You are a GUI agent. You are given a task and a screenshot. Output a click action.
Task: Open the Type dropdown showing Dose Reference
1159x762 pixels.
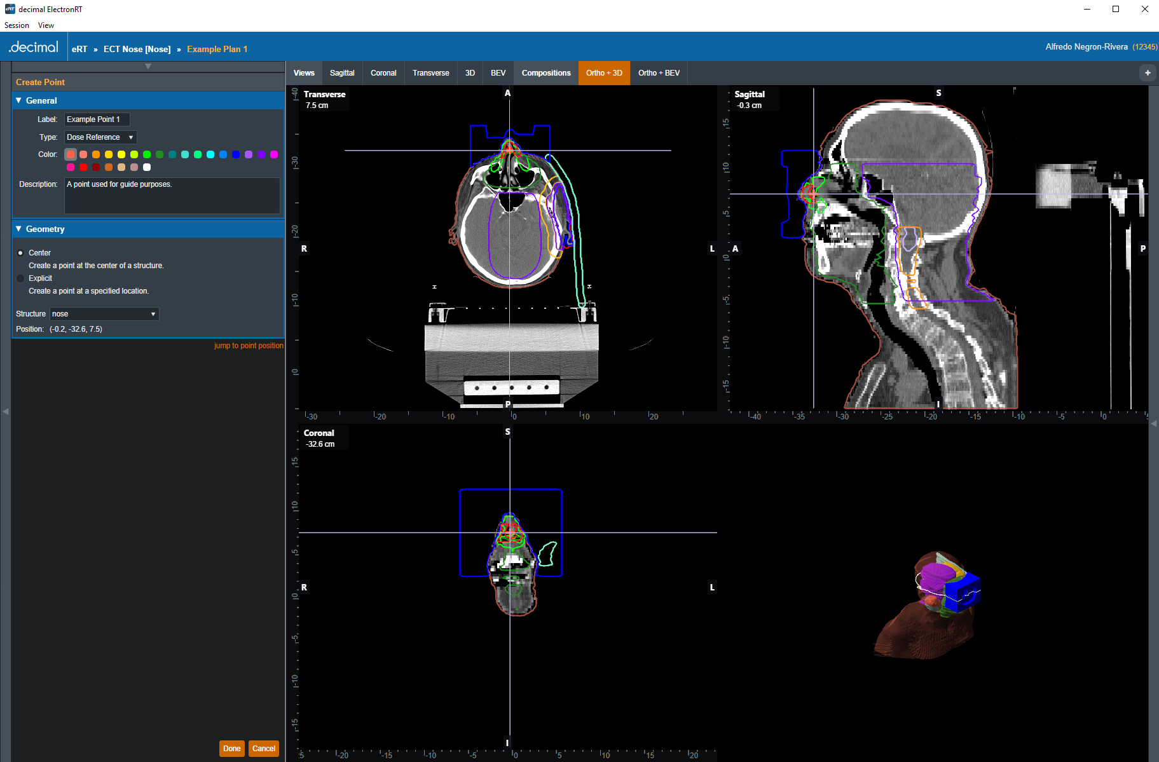pyautogui.click(x=100, y=137)
